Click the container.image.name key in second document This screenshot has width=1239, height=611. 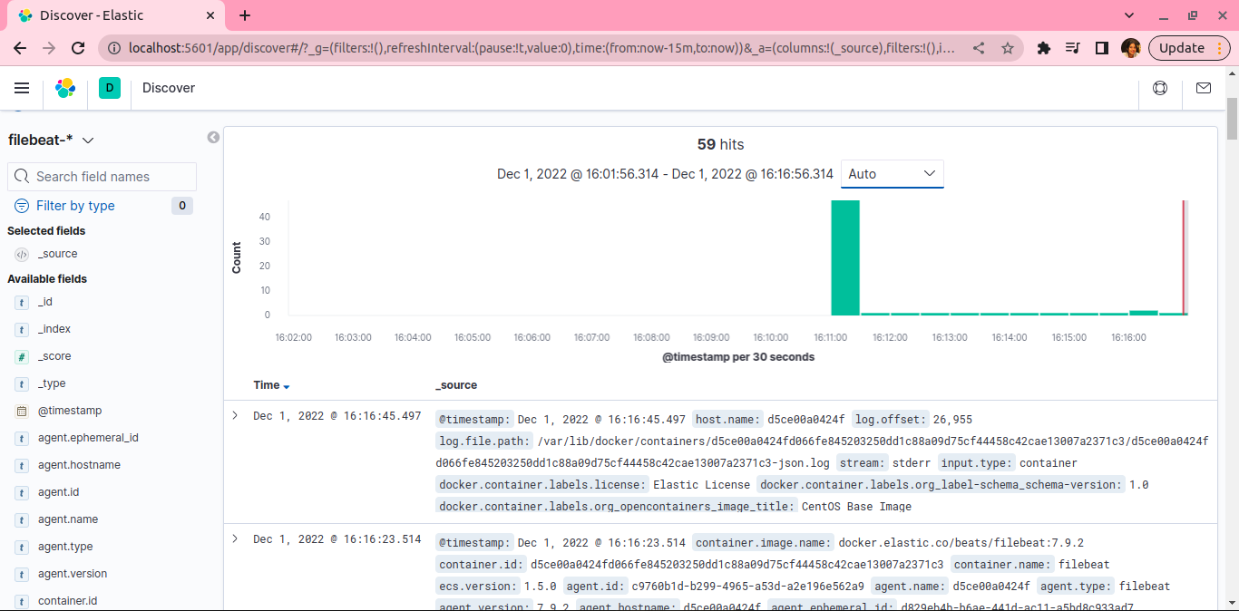tap(763, 542)
